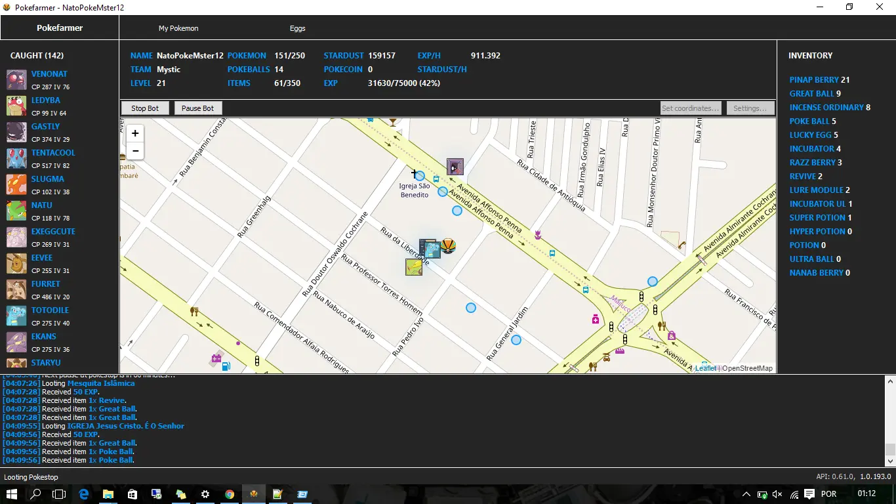Select LUCKY EGG in the inventory
Viewport: 896px width, 504px height.
[813, 135]
